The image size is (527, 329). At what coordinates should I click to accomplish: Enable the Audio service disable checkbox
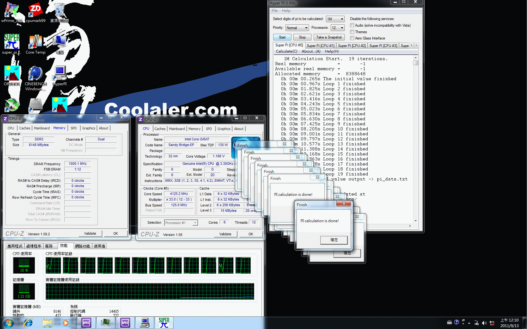[352, 25]
